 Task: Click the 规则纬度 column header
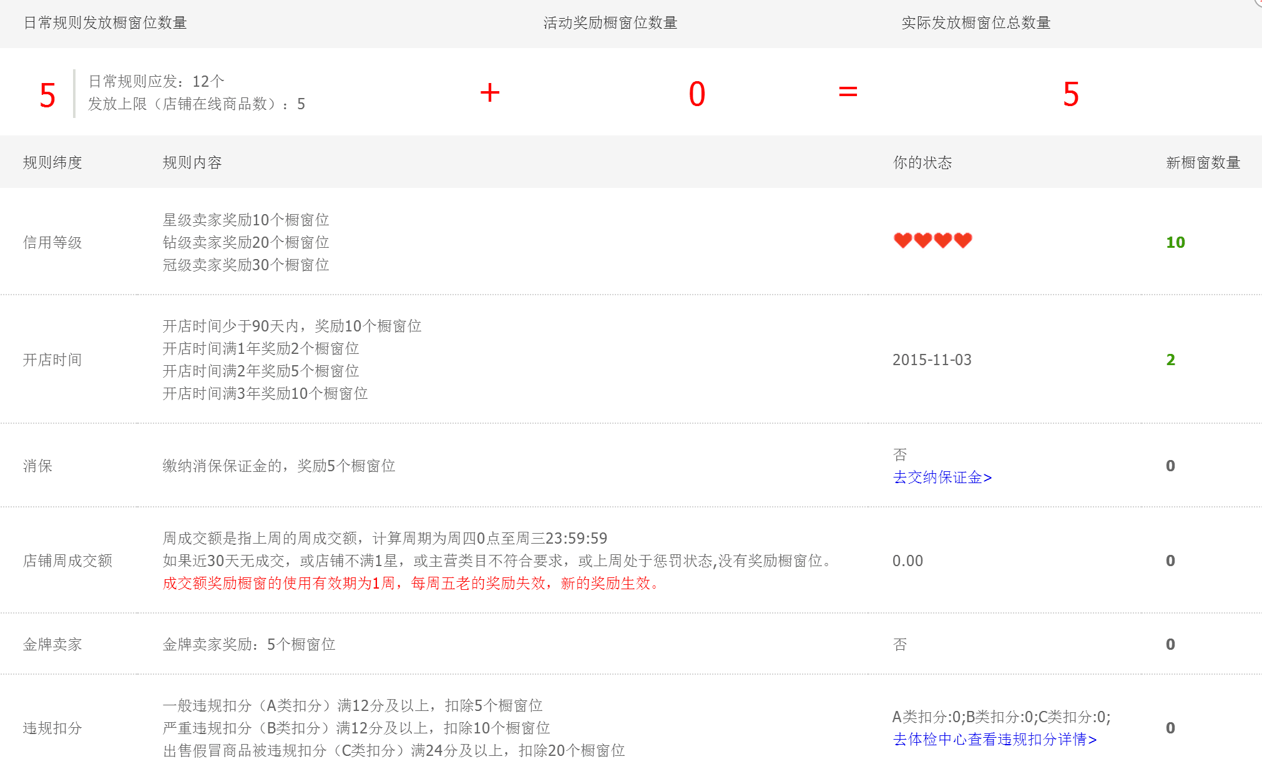point(52,163)
